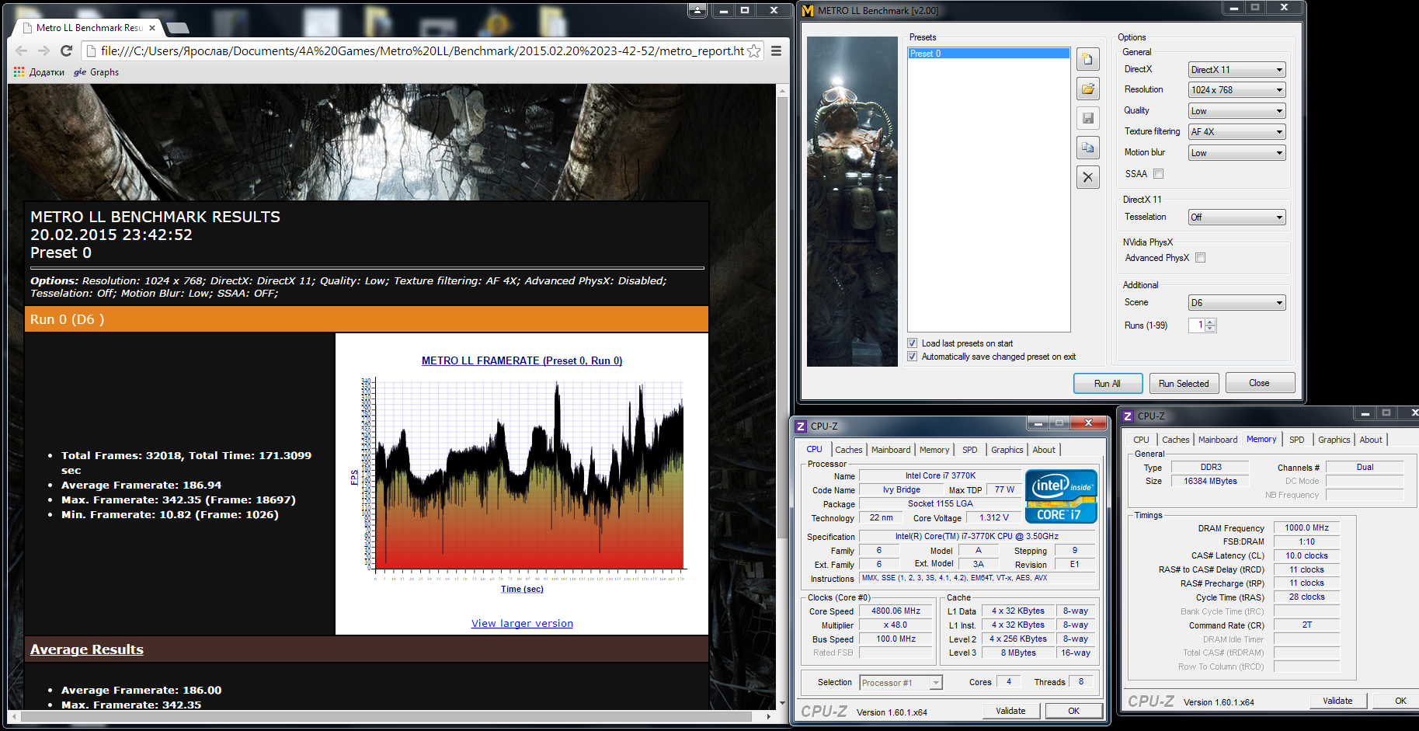Open the Texture filtering dropdown
The height and width of the screenshot is (731, 1419).
point(1236,132)
